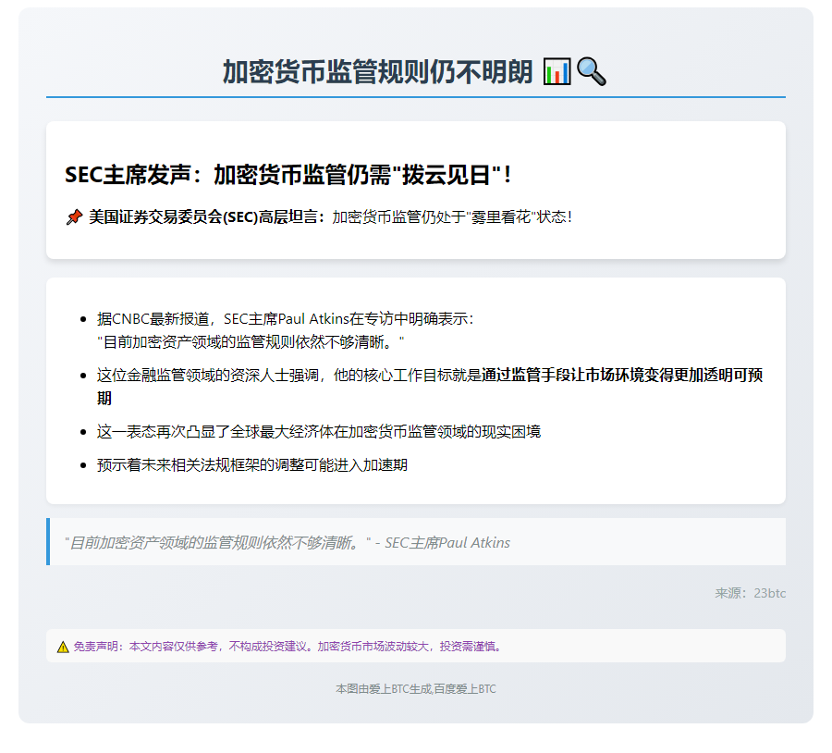Screen dimensions: 832x753
Task: Click the bullet 预示着未来相关法规框架
Action: click(252, 465)
